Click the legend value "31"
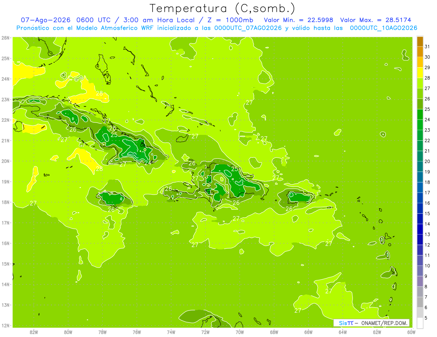The image size is (437, 337). [428, 47]
